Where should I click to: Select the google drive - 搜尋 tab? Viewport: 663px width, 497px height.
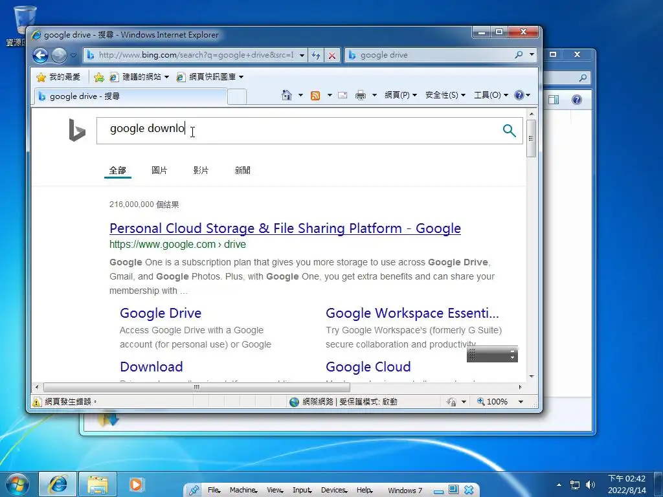[x=131, y=96]
